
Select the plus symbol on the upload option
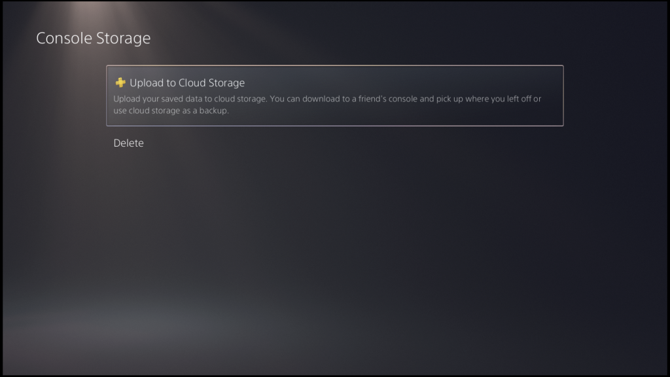[120, 83]
